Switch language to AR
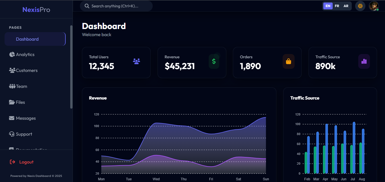The image size is (385, 182). (x=346, y=6)
